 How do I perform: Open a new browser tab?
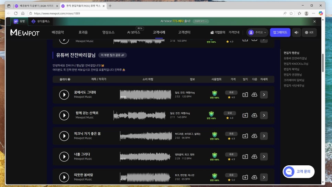point(110,6)
